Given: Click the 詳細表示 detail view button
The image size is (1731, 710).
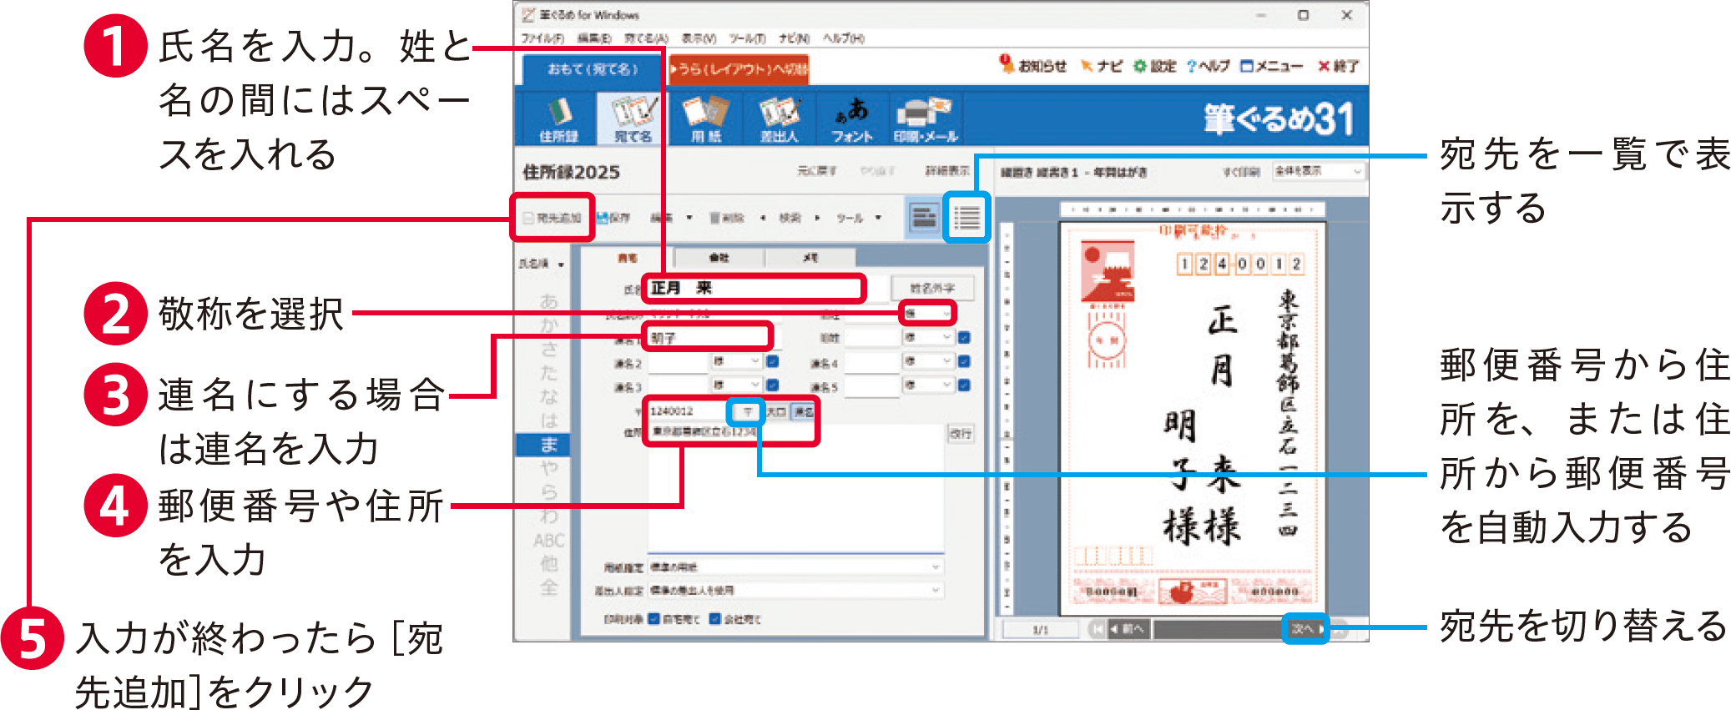Looking at the screenshot, I should coord(946,171).
